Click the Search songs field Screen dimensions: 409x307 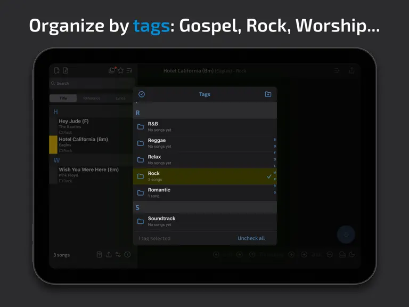point(92,83)
